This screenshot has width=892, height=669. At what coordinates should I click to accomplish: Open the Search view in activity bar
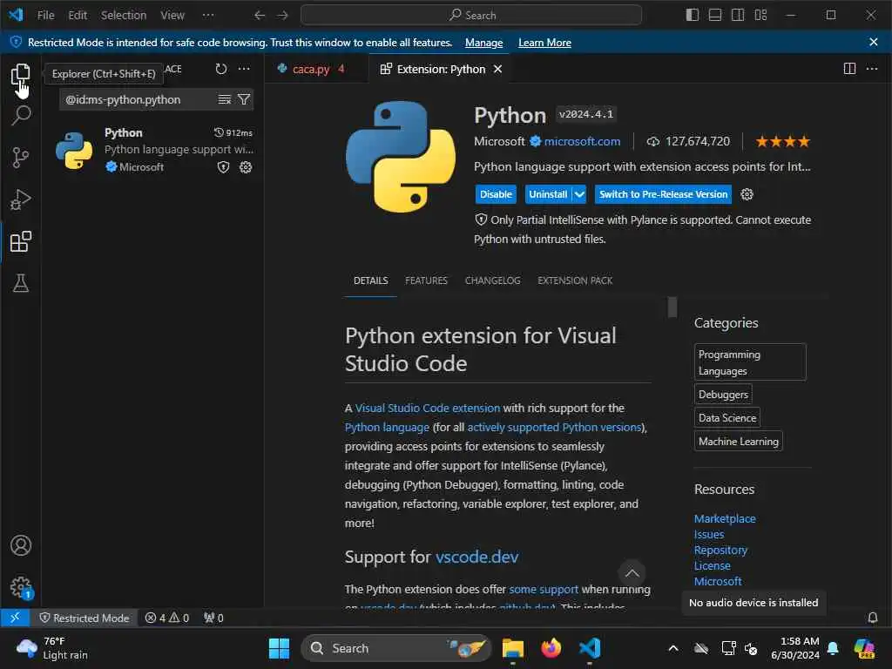pos(21,116)
